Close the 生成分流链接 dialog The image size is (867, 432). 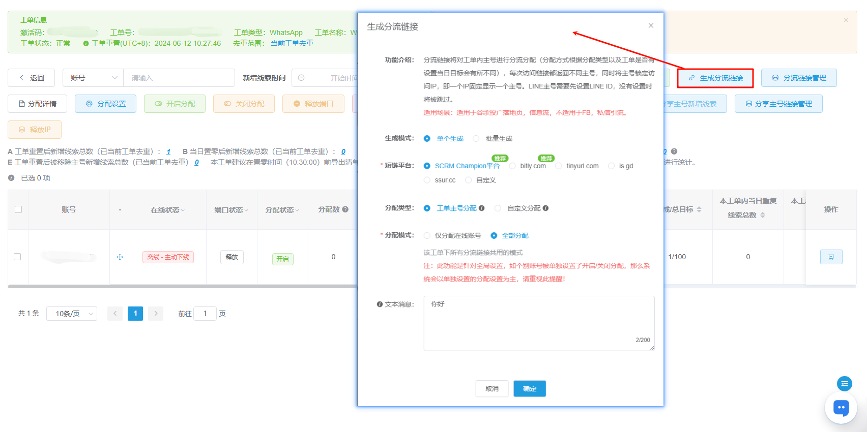point(651,25)
